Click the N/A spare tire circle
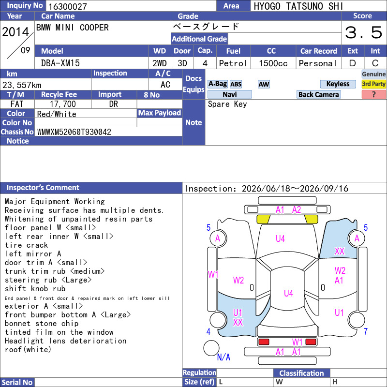 pyautogui.click(x=211, y=348)
